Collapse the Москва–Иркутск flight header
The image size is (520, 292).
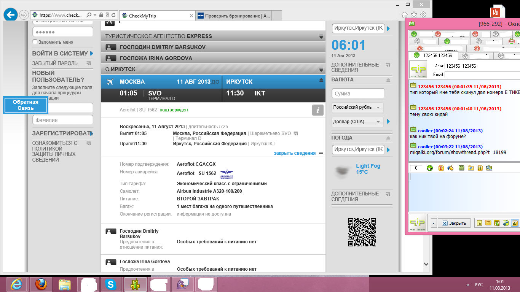[321, 80]
